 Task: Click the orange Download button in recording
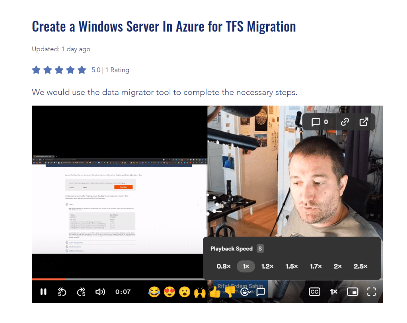pyautogui.click(x=123, y=187)
